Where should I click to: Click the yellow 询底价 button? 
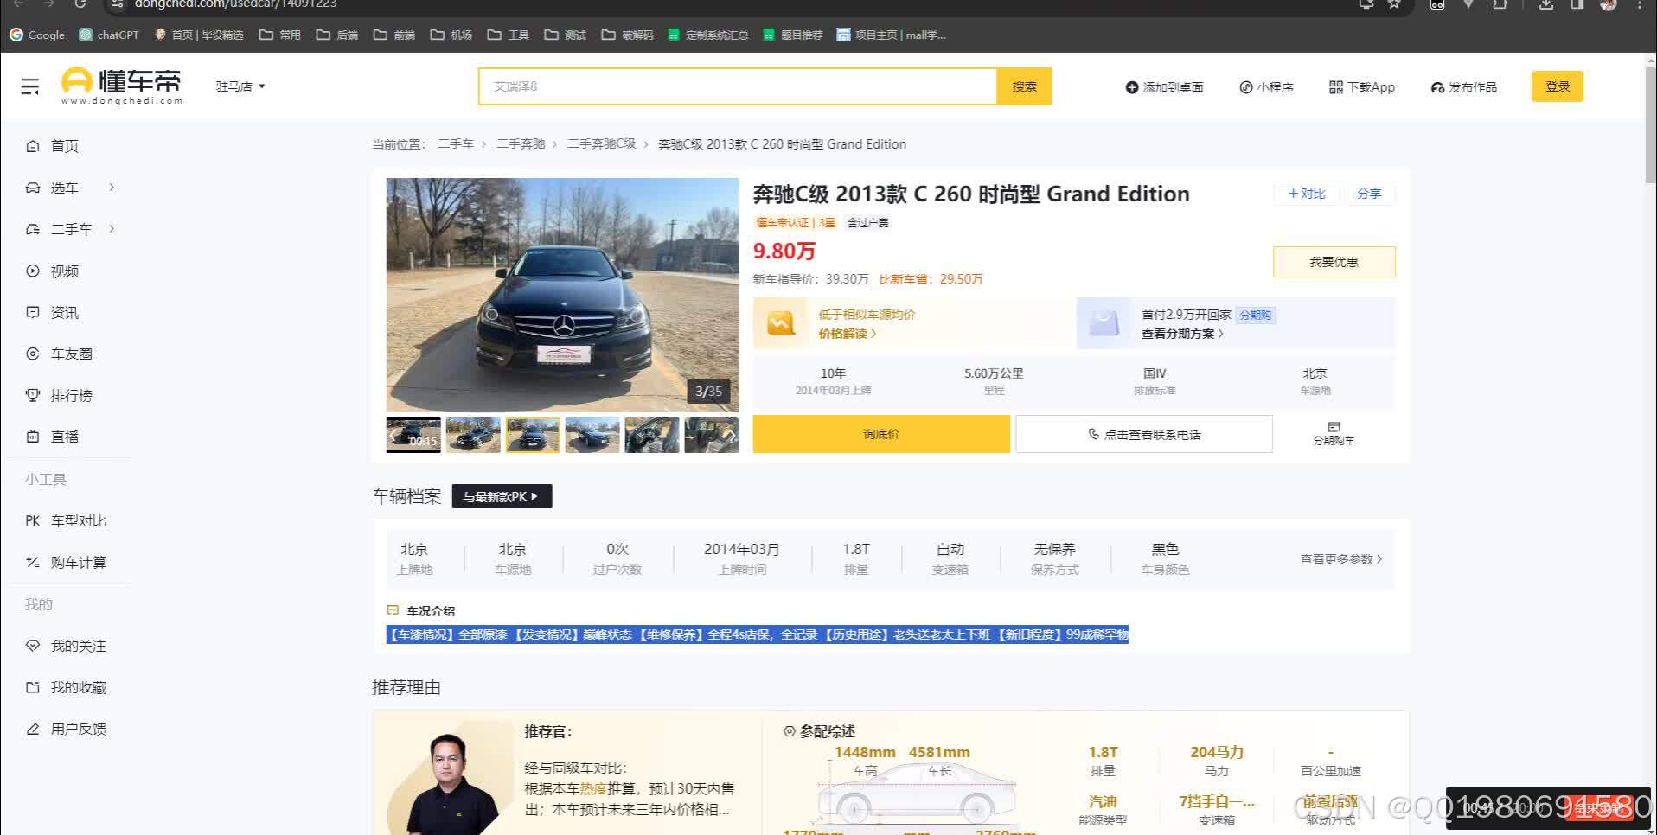click(880, 433)
